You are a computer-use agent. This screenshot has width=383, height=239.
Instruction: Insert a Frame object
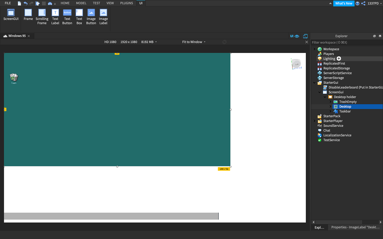28,15
